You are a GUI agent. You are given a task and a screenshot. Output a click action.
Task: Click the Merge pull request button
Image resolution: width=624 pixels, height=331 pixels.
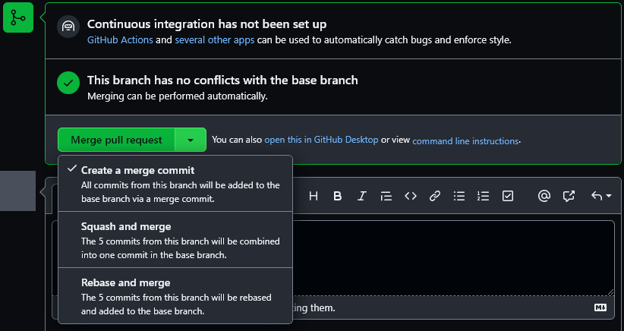[x=116, y=140]
